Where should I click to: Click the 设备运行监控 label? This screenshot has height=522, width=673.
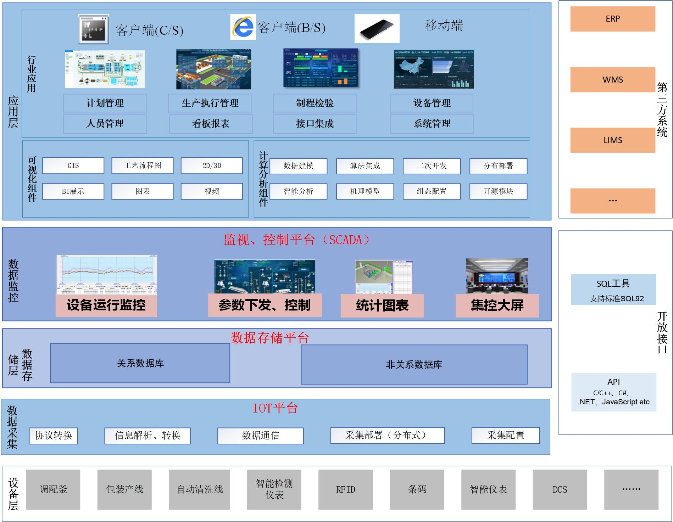[106, 305]
